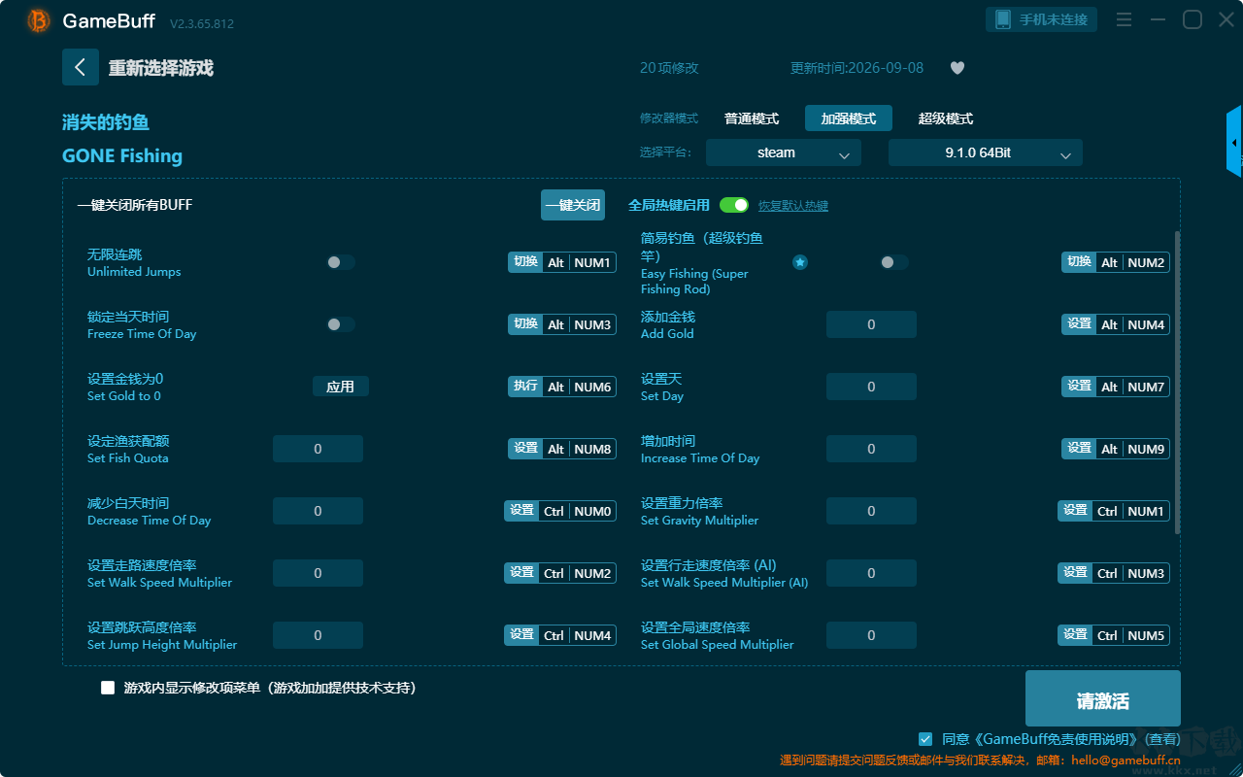Click the vertical scrollbar of the cheat list
Viewport: 1243px width, 777px height.
[x=1178, y=382]
